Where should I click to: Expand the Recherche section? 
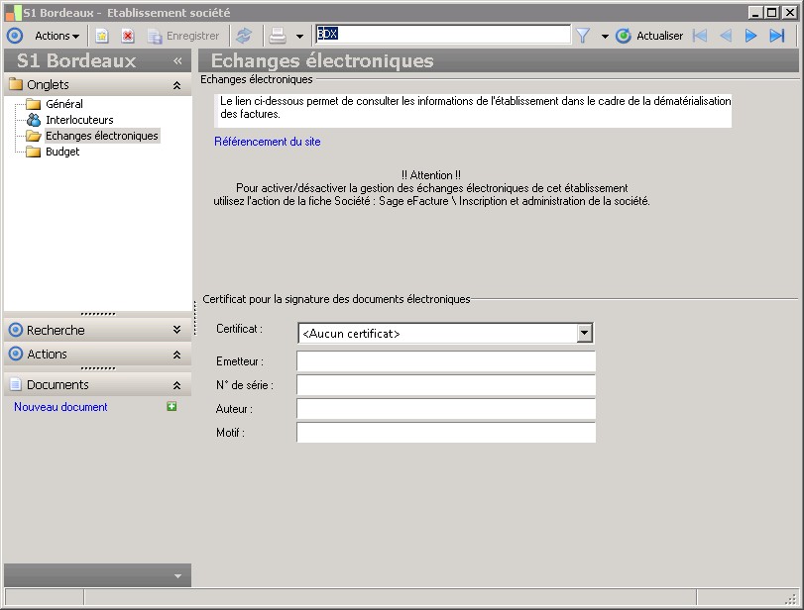click(x=176, y=330)
